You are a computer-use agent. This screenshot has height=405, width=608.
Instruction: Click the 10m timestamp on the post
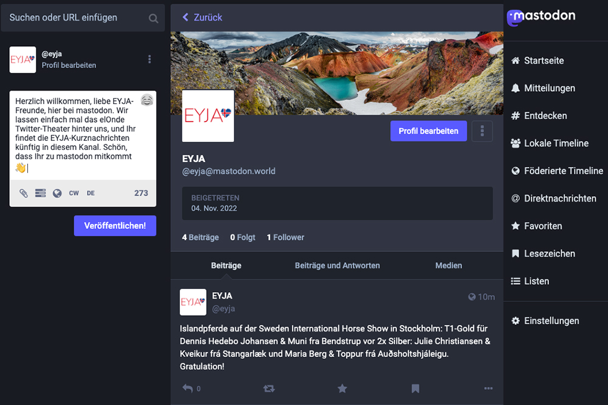tap(486, 297)
